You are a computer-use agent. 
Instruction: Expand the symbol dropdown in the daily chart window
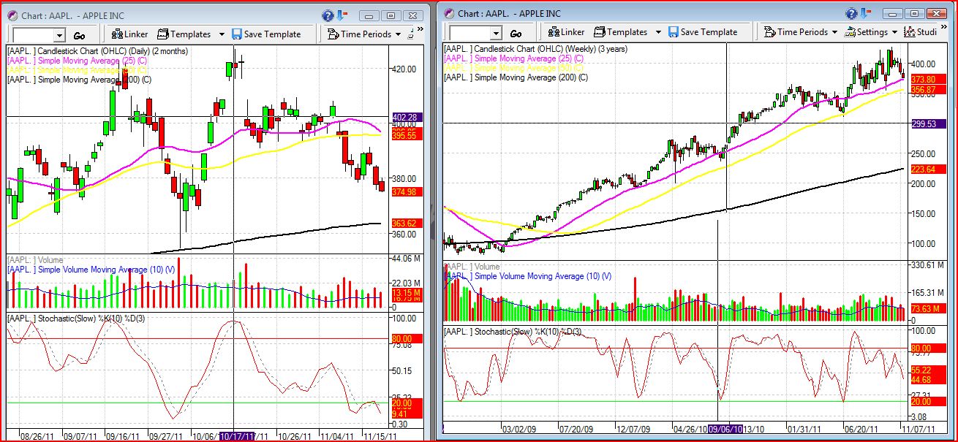click(x=59, y=35)
